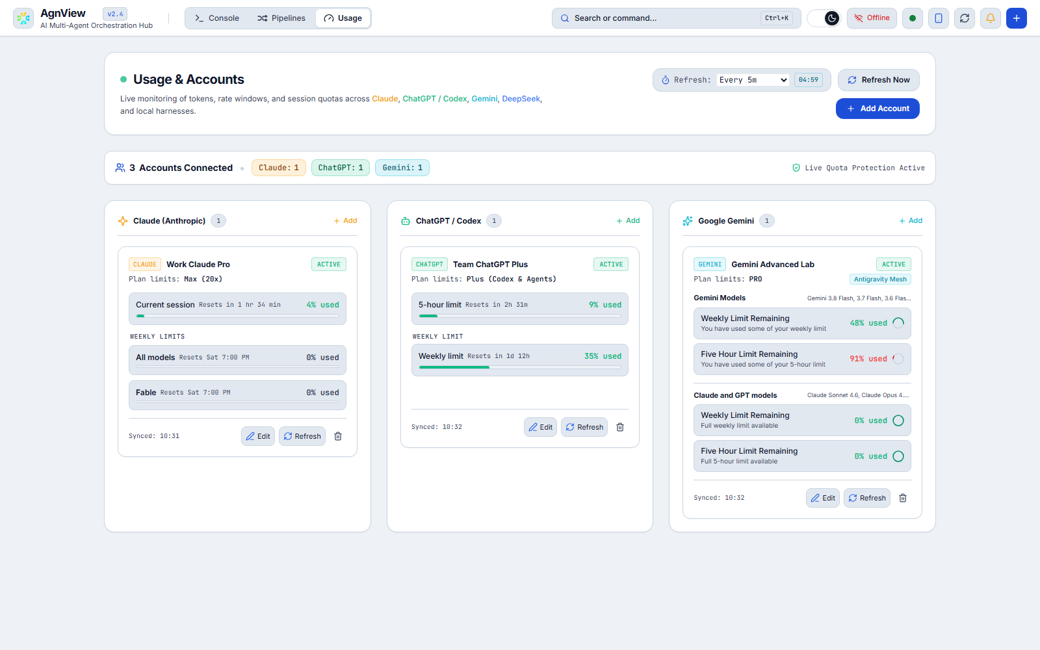Image resolution: width=1040 pixels, height=650 pixels.
Task: Click the Refresh Now button
Action: [879, 80]
